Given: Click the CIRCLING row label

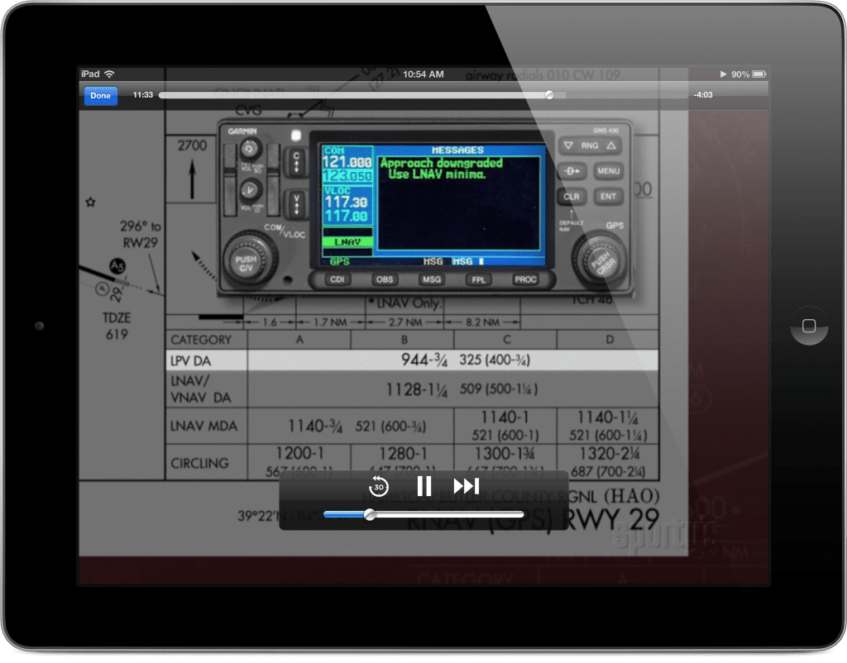Looking at the screenshot, I should point(200,463).
